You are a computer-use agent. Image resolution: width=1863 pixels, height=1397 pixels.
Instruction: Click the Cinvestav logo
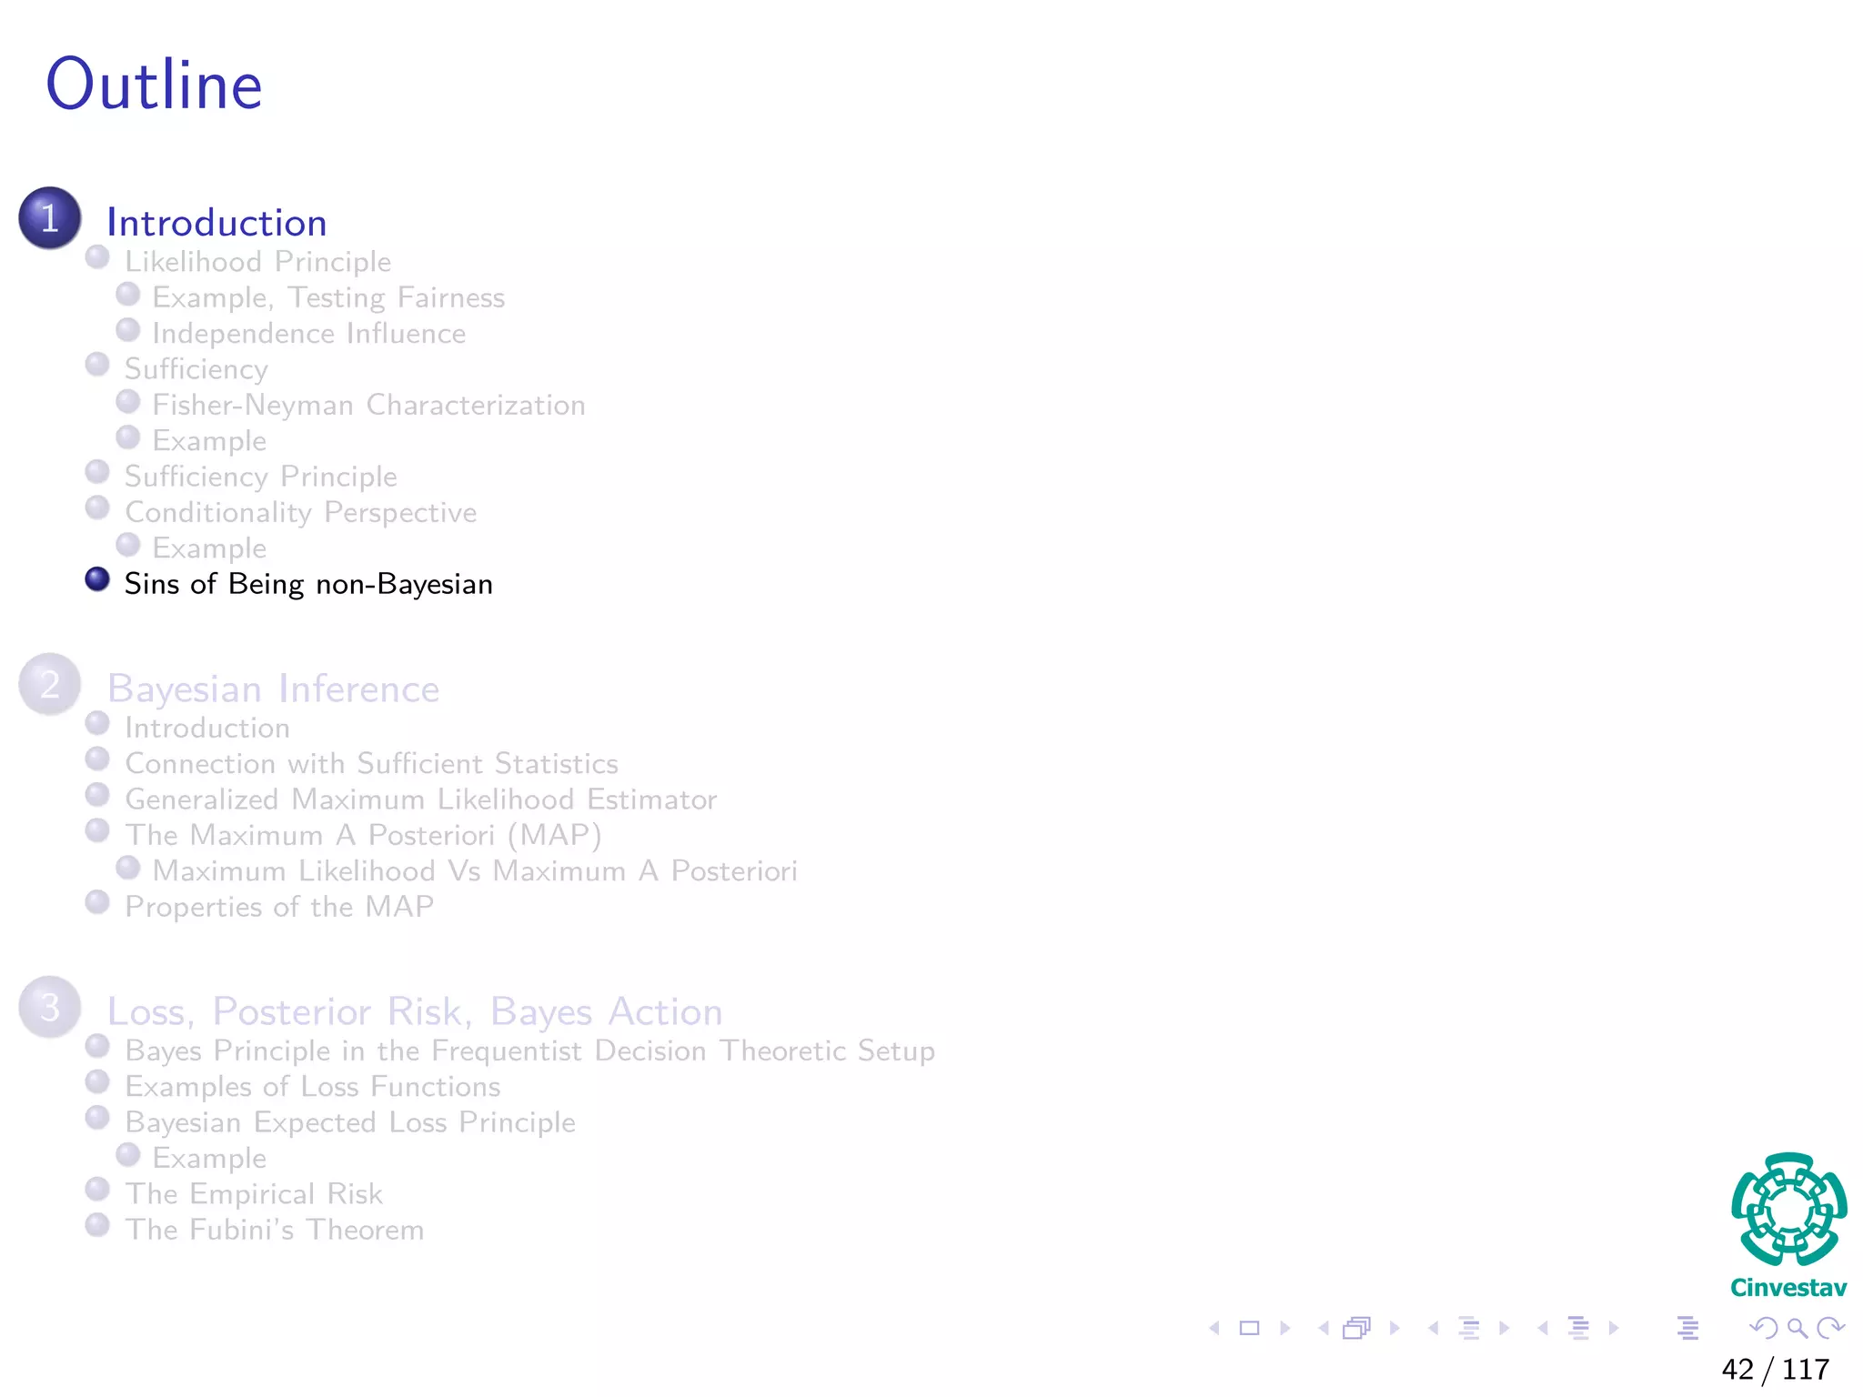point(1788,1225)
